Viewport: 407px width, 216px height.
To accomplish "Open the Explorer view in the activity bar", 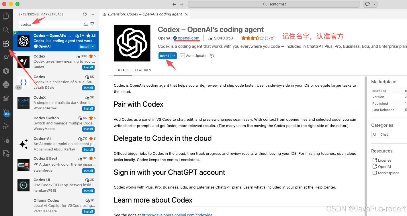I will click(x=6, y=16).
